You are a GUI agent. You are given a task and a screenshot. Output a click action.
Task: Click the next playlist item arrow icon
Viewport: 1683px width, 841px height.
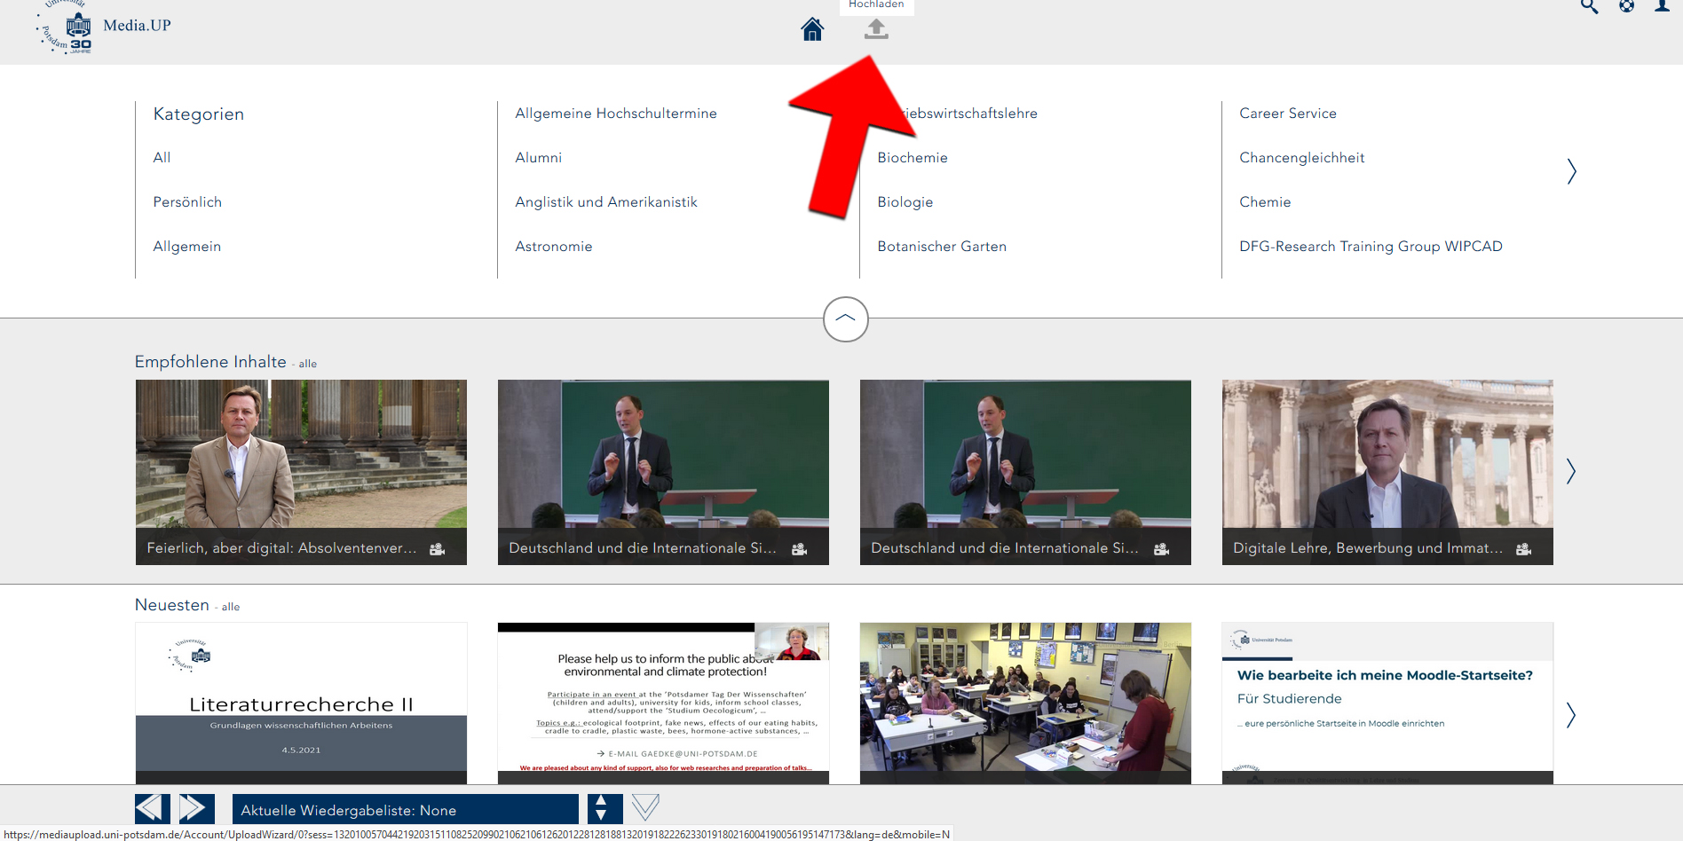[x=196, y=808]
